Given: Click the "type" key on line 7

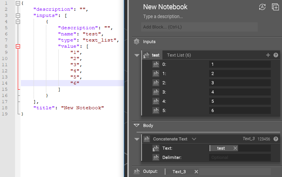Looking at the screenshot, I should (67, 40).
